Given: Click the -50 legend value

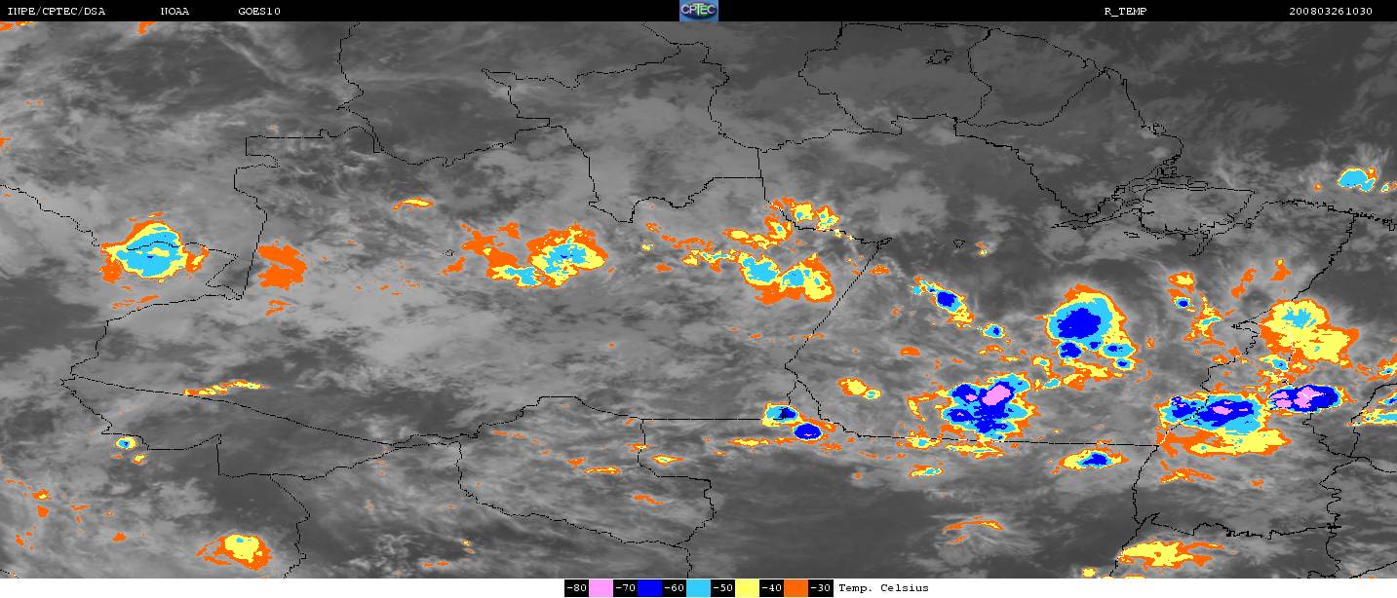Looking at the screenshot, I should (722, 587).
